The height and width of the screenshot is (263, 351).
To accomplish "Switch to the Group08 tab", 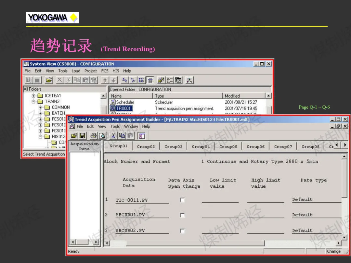I will click(310, 146).
